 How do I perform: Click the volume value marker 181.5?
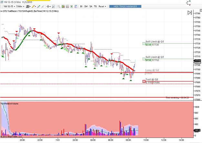pyautogui.click(x=197, y=130)
